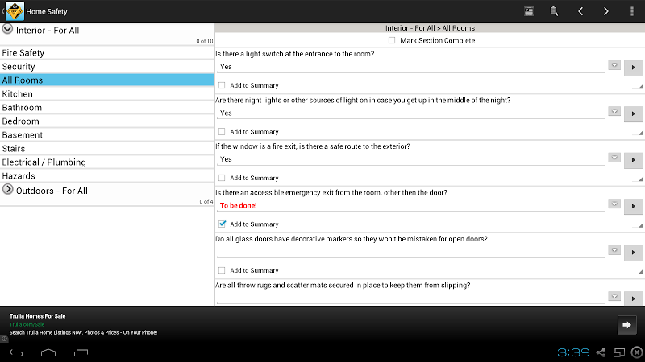The width and height of the screenshot is (645, 362).
Task: Tap the Android home button
Action: pos(48,352)
